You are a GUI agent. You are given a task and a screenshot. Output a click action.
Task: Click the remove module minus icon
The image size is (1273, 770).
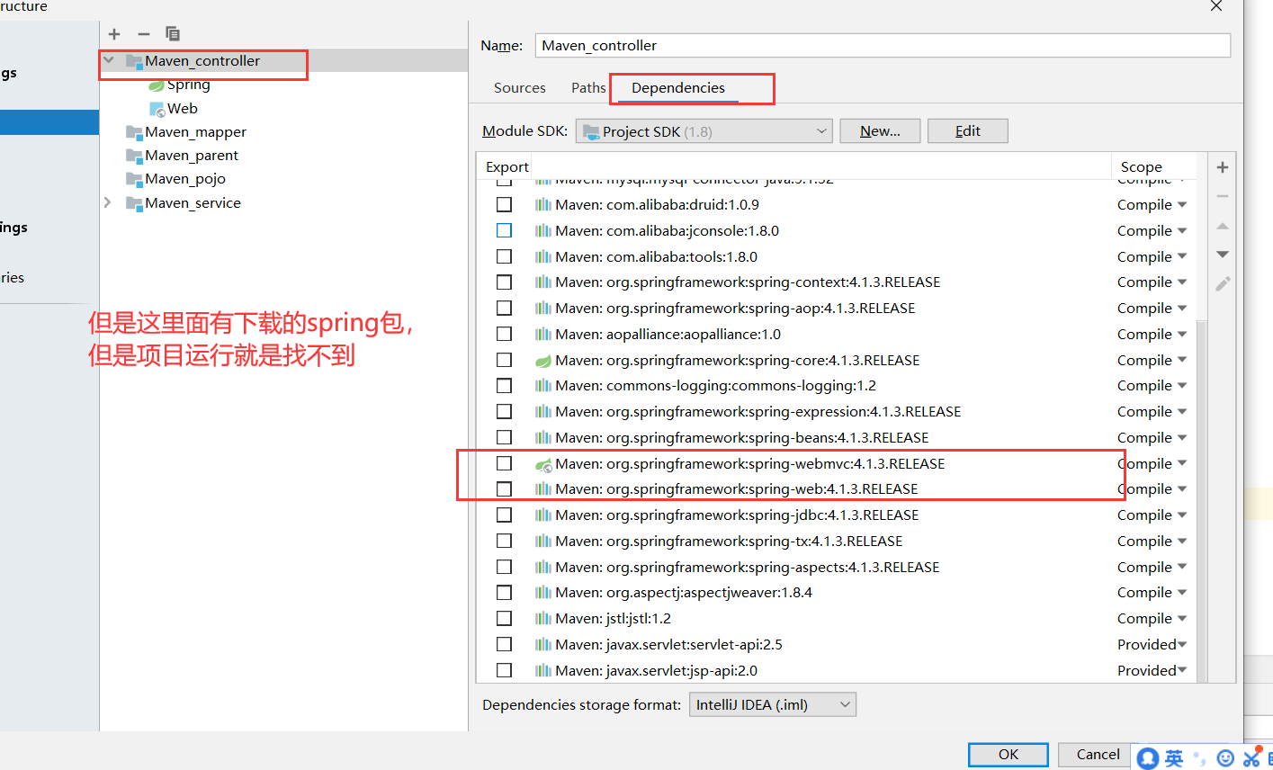[x=143, y=34]
